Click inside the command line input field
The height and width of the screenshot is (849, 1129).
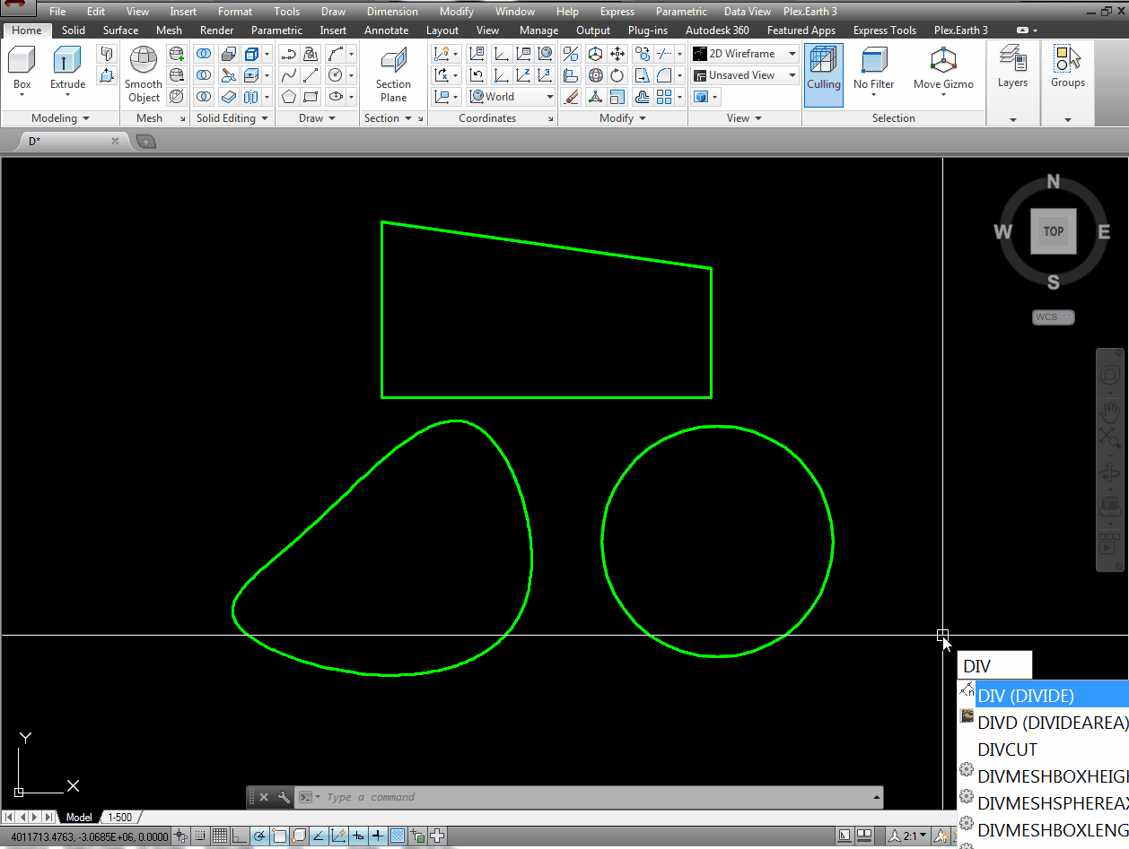click(538, 797)
